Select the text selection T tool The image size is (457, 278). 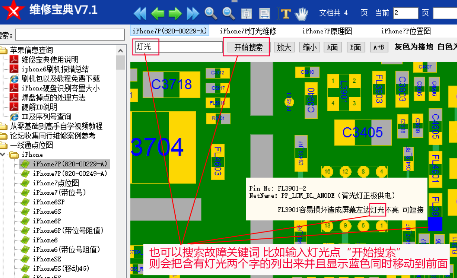(x=285, y=13)
